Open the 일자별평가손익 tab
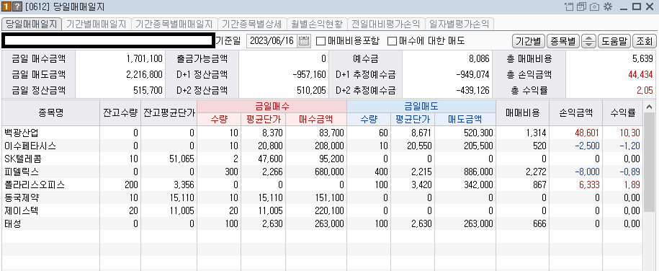Image resolution: width=659 pixels, height=271 pixels. coord(459,24)
